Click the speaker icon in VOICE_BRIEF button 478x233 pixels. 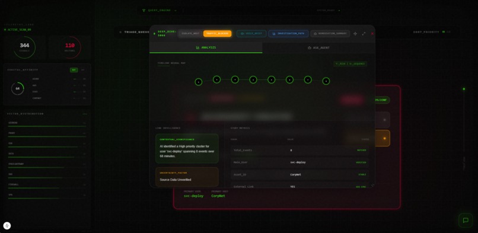point(243,34)
